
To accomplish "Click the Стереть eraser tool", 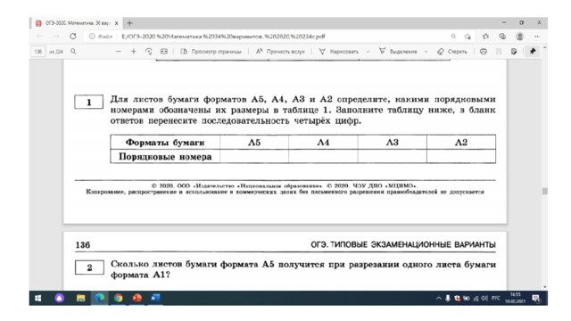I will pos(452,52).
